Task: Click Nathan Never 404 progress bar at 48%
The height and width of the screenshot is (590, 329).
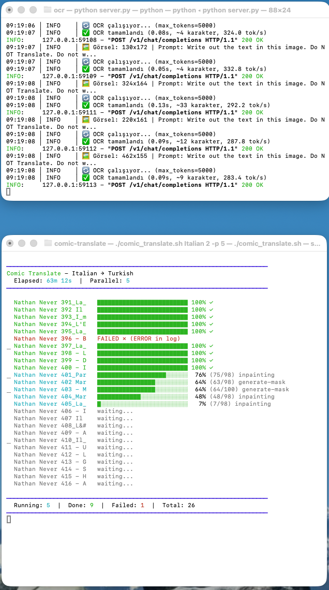Action: tap(142, 396)
